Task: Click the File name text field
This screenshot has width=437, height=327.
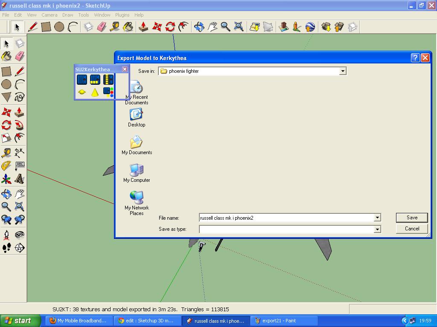Action: (x=286, y=218)
